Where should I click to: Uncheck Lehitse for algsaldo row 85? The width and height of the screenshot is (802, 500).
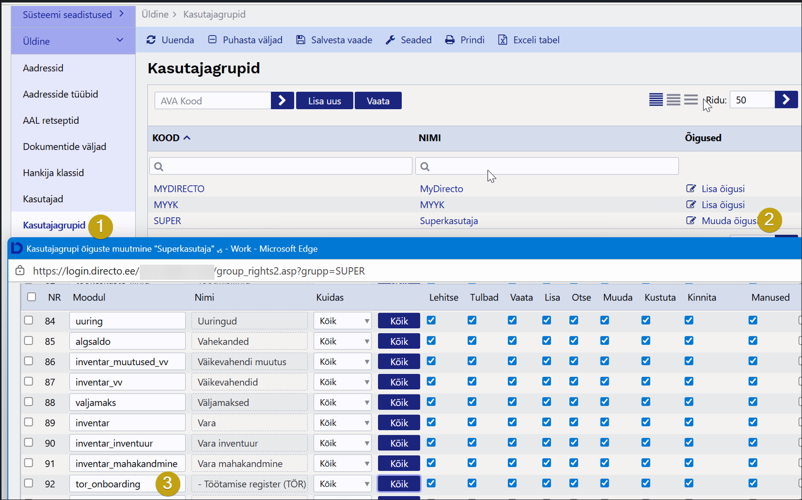431,341
